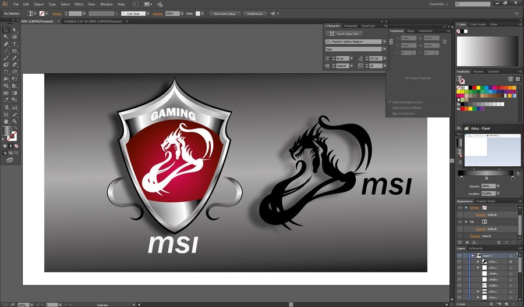Select the Pencil tool

(15, 58)
